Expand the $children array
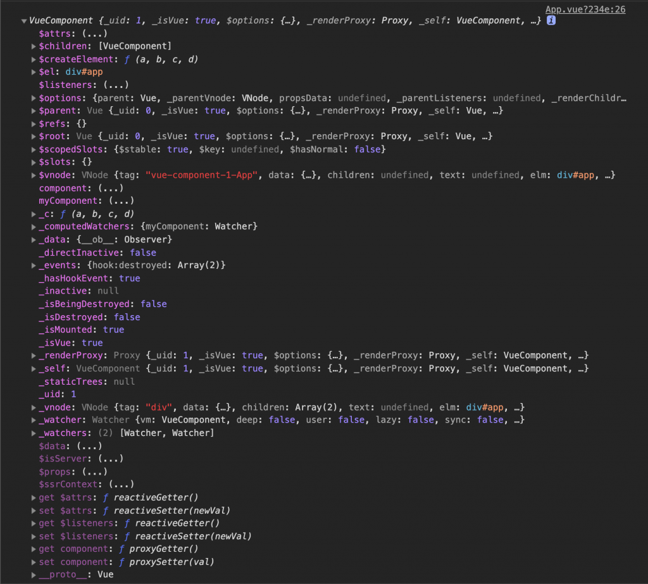 [x=34, y=46]
